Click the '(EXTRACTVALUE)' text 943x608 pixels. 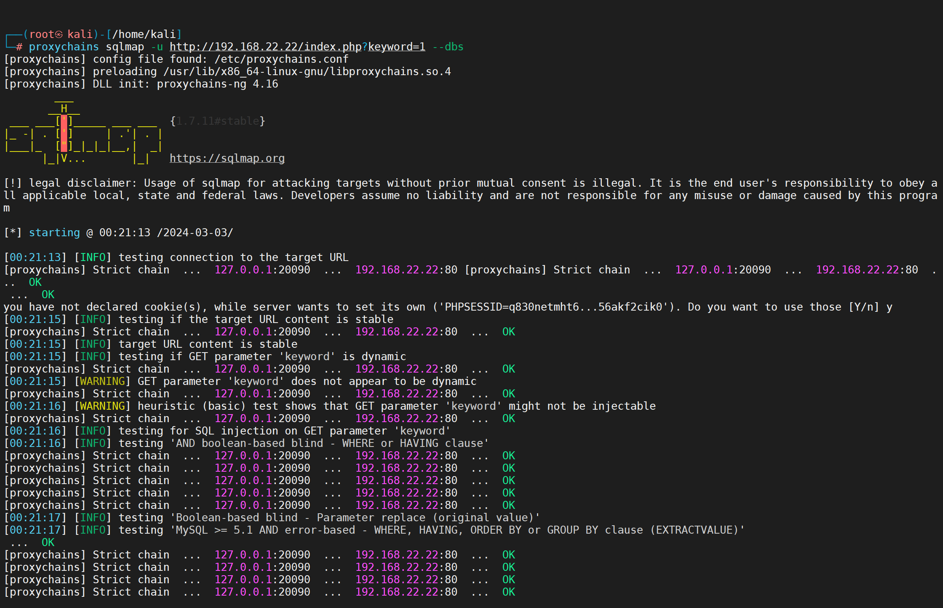(x=694, y=530)
